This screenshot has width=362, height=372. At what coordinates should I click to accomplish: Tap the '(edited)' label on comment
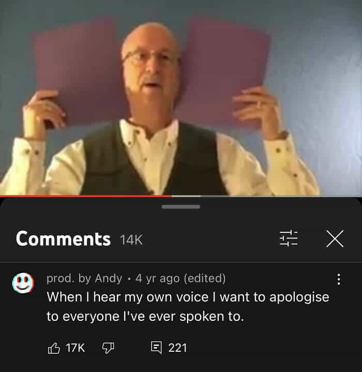pos(205,278)
